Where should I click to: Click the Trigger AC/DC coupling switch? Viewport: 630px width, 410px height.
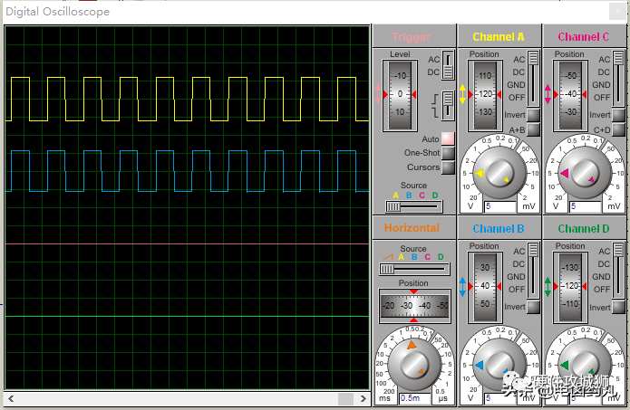coord(448,65)
